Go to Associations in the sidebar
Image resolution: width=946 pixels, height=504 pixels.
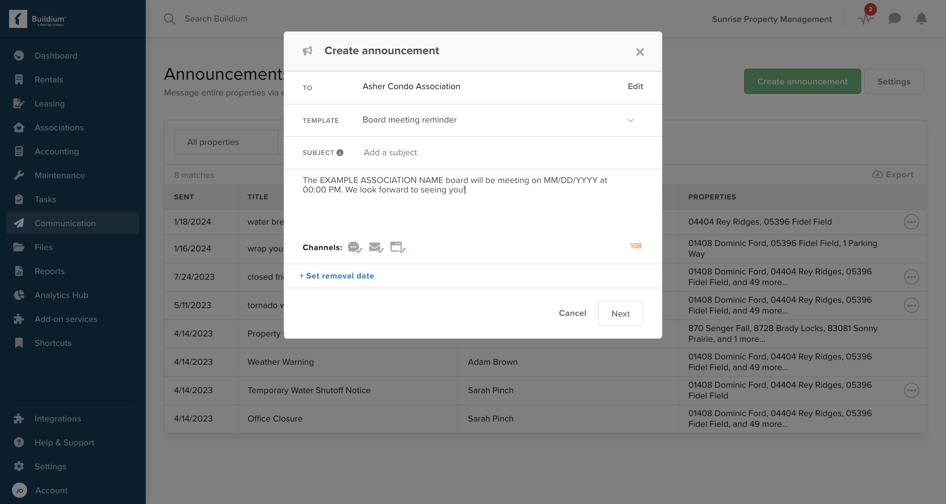pos(59,128)
